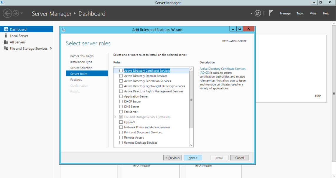The width and height of the screenshot is (336, 178).
Task: Check Active Directory Lightweight Directory Services
Action: click(x=121, y=86)
